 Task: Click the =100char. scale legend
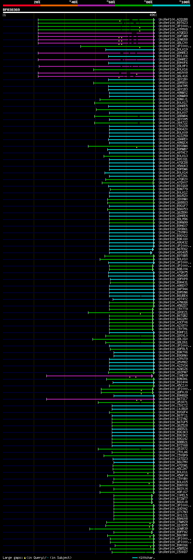click(x=144, y=558)
